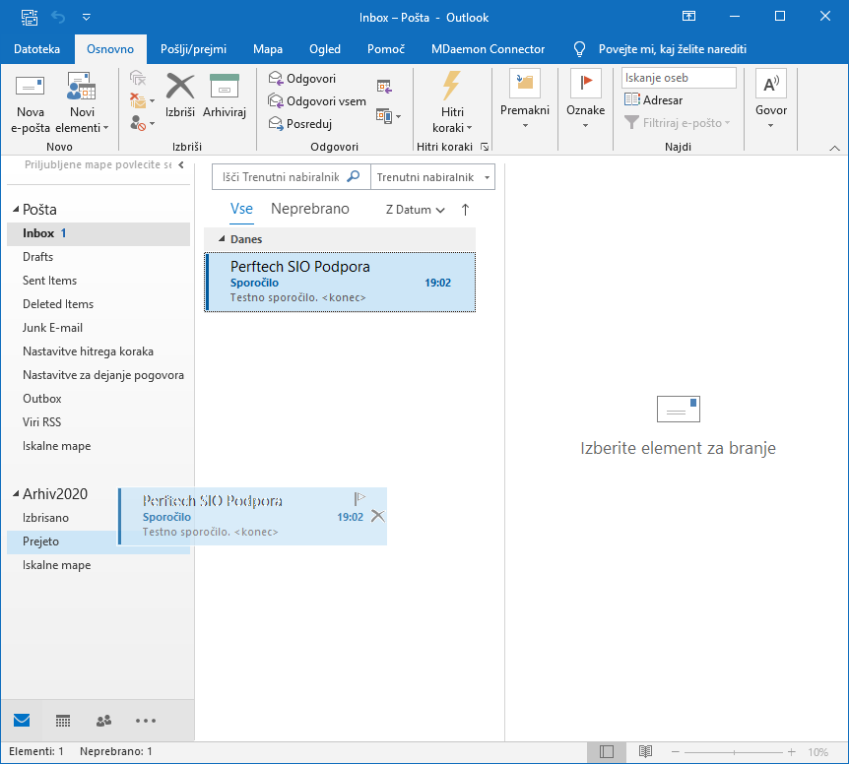
Task: Open the Pomoč tab
Action: tap(385, 49)
